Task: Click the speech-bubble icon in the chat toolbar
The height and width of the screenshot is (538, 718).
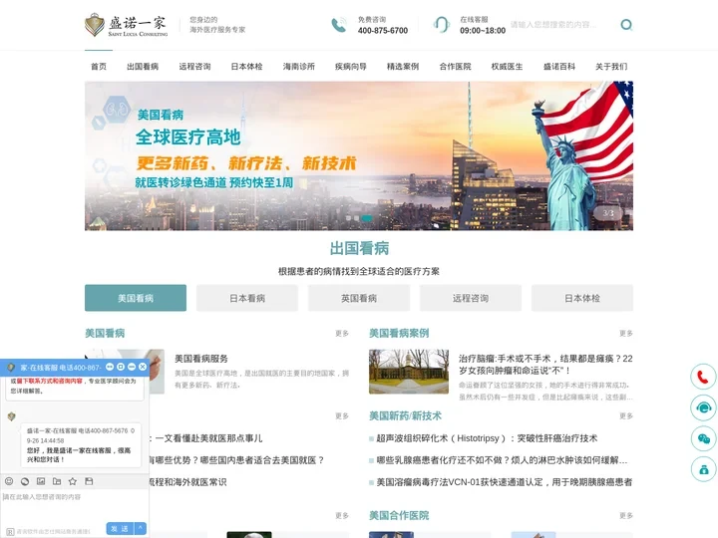Action: 25,481
